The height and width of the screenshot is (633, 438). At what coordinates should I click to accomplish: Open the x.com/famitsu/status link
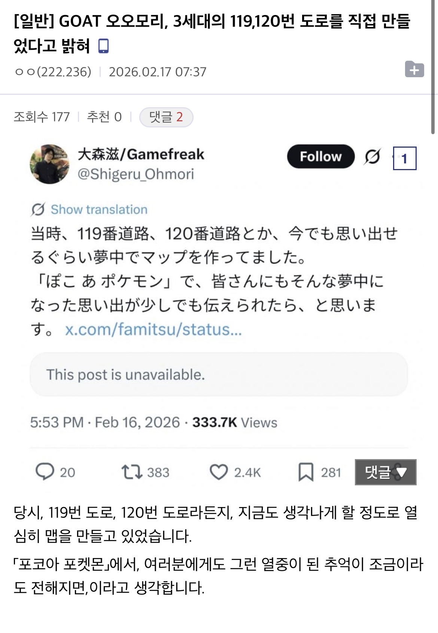click(153, 329)
